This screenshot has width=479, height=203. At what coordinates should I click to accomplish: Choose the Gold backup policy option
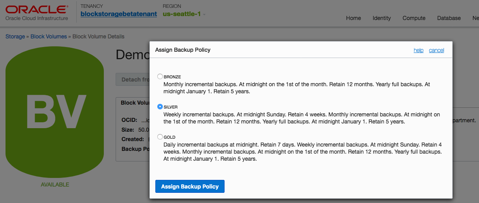coord(160,137)
